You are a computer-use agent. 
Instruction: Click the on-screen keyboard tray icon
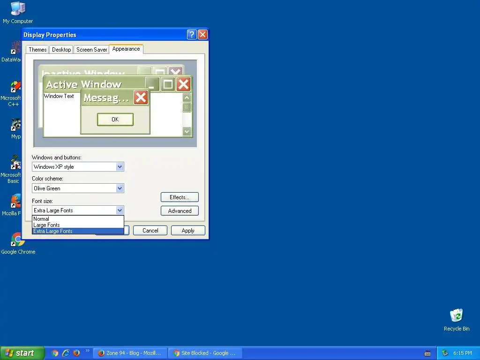427,353
